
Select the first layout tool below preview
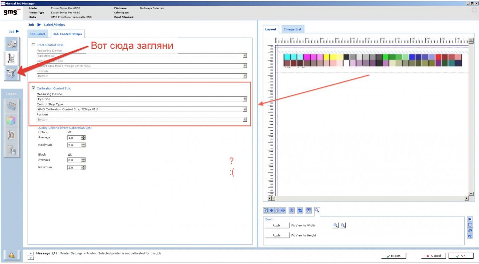tap(266, 210)
